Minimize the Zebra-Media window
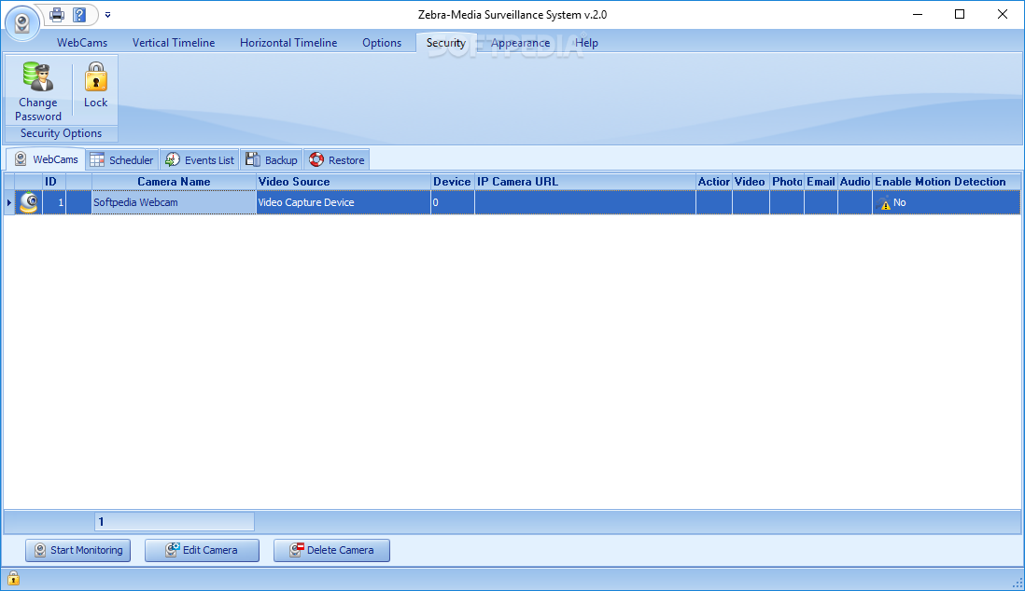 (918, 14)
